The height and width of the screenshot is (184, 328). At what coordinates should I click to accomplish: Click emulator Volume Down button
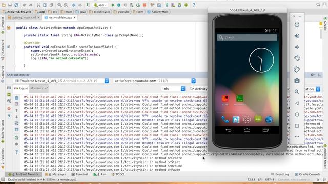tap(297, 47)
